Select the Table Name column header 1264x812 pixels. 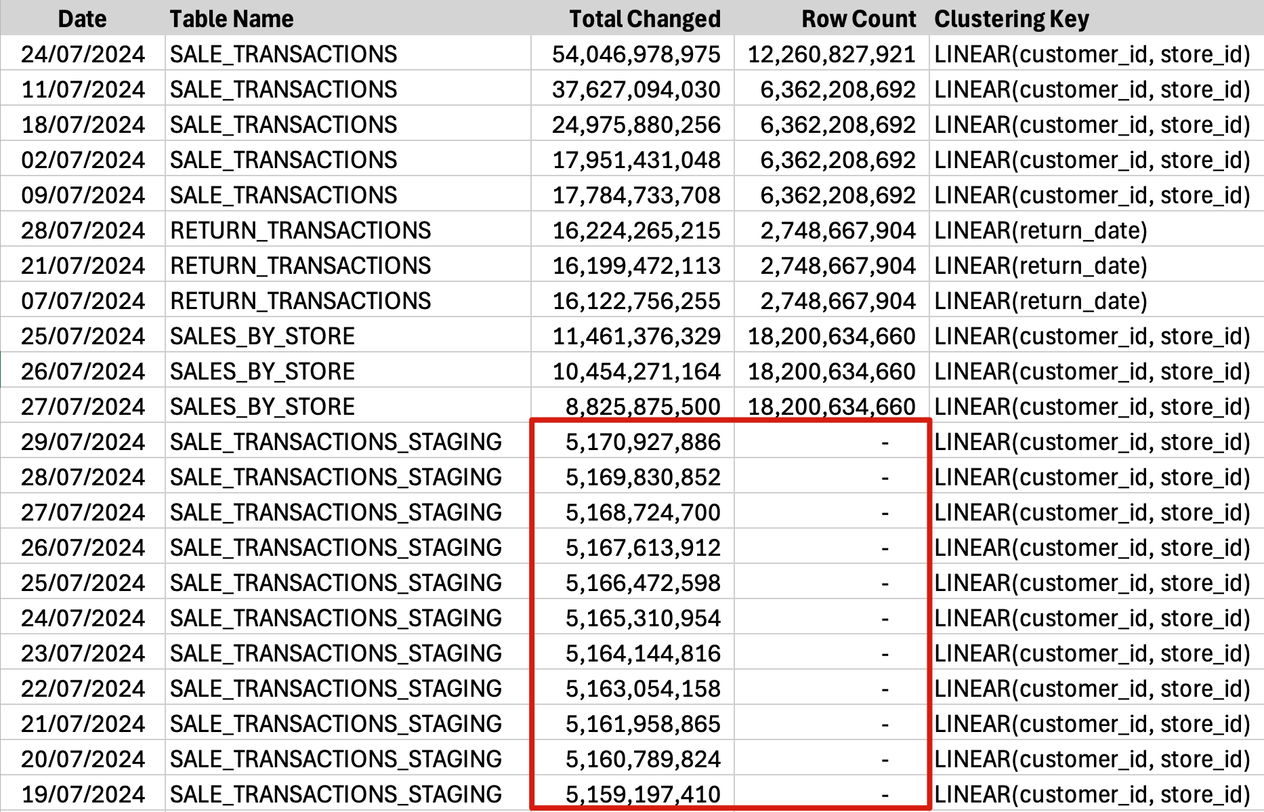[x=347, y=18]
